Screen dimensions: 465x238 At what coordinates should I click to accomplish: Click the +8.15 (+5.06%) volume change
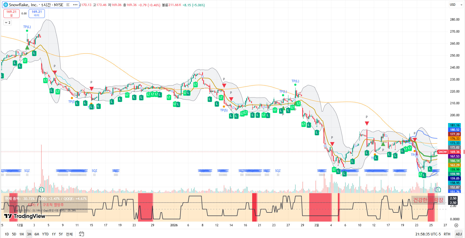point(194,5)
